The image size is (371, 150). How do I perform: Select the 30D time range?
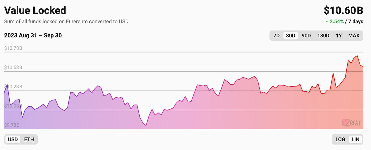pos(290,36)
